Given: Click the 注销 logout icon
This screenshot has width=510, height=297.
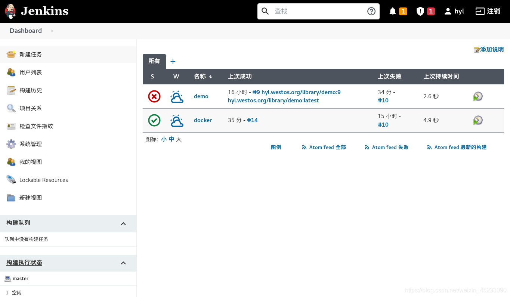Looking at the screenshot, I should pos(480,11).
